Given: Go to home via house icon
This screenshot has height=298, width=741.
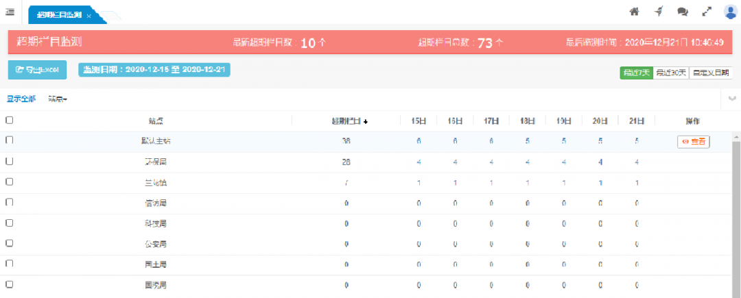Looking at the screenshot, I should [634, 12].
